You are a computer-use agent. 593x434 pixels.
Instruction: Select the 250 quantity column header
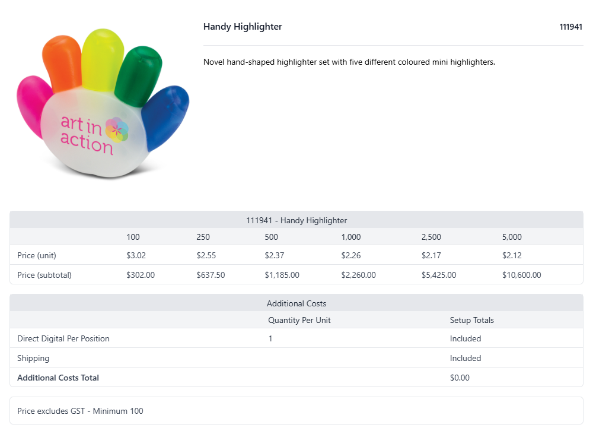pos(203,237)
